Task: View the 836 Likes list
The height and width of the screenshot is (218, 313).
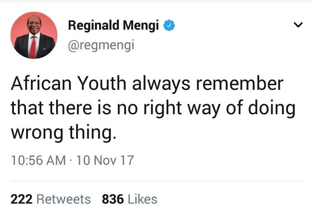Action: click(130, 199)
